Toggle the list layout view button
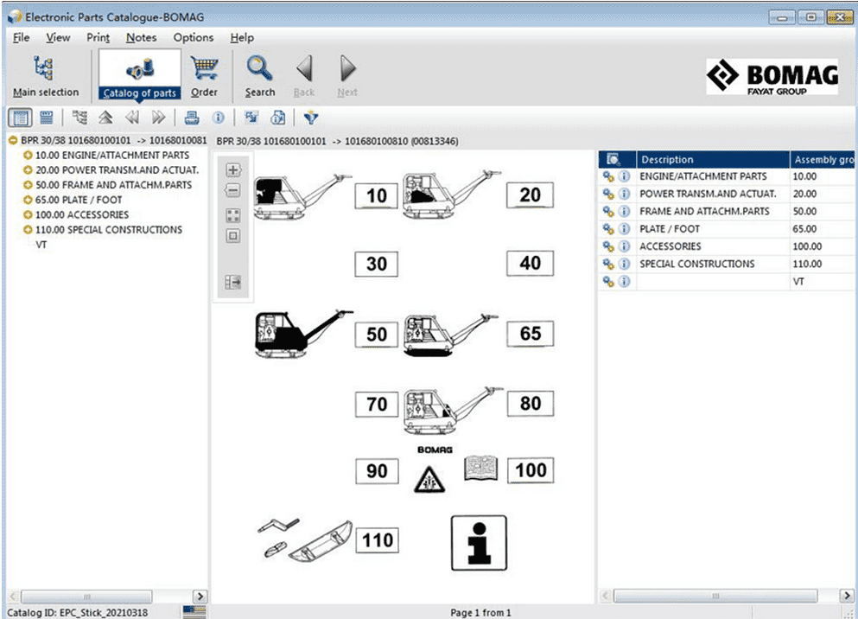This screenshot has height=619, width=858. click(47, 118)
